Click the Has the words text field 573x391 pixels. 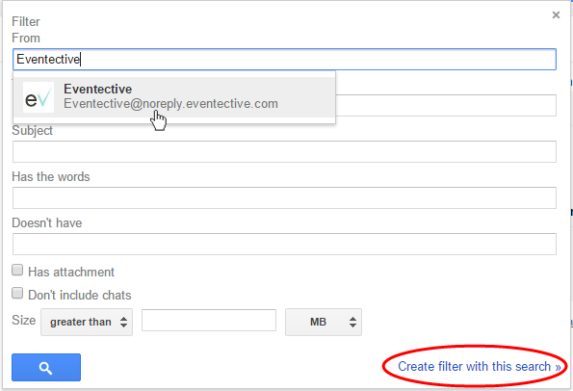284,197
